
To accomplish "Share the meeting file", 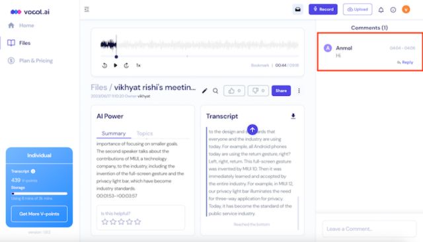I will pyautogui.click(x=281, y=91).
